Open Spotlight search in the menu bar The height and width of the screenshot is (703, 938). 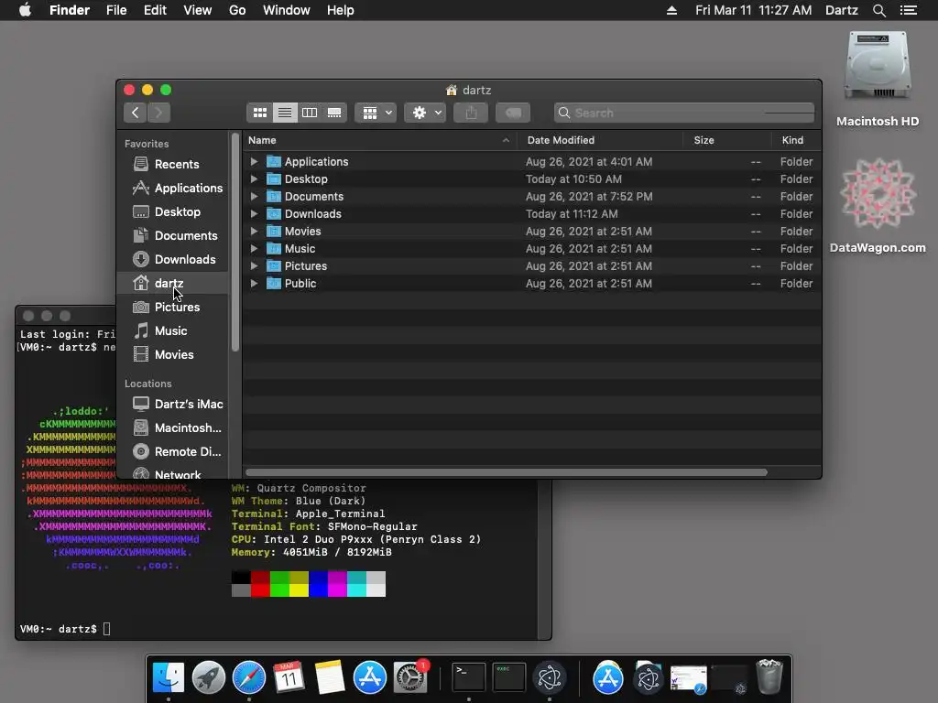click(x=878, y=10)
